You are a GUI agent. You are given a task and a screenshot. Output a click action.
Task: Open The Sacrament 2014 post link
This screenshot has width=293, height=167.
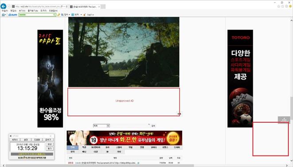(x=106, y=163)
